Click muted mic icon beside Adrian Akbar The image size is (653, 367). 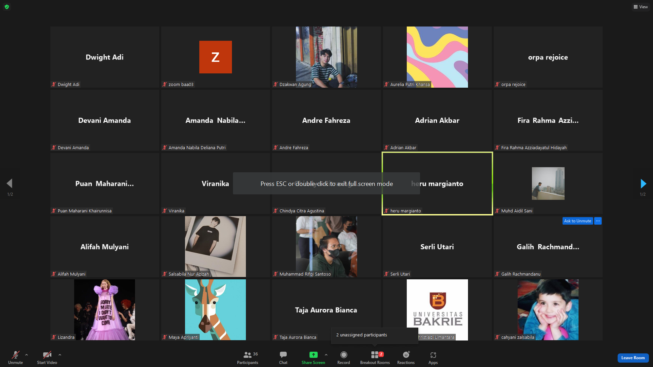pos(386,148)
